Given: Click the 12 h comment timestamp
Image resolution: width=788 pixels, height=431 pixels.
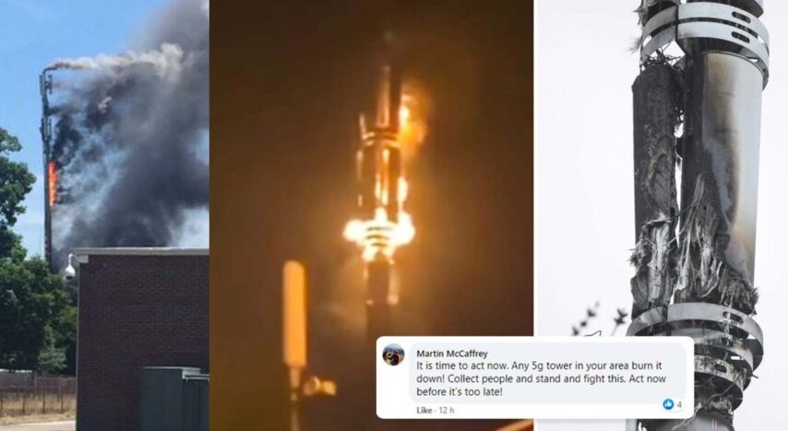Looking at the screenshot, I should tap(447, 411).
